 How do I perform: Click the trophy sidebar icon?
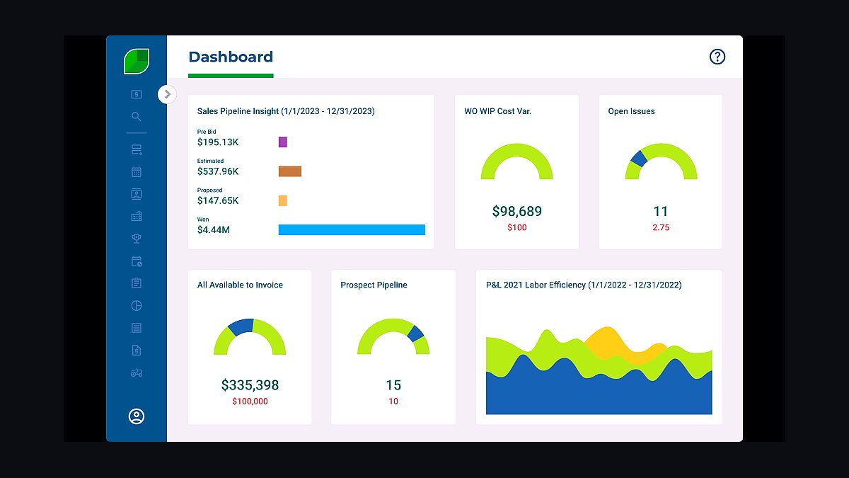click(137, 239)
